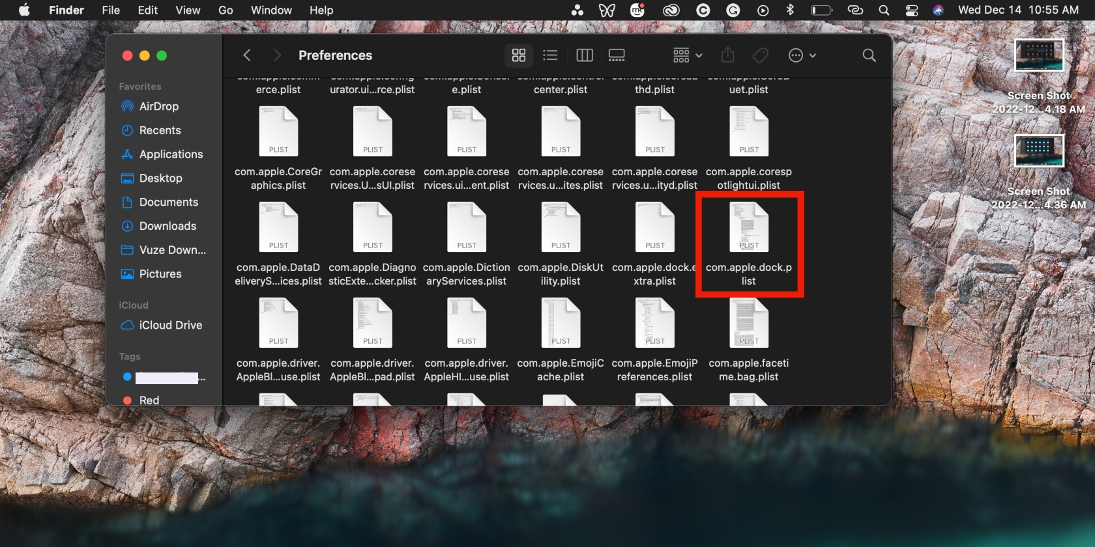
Task: Open the Group By dropdown in toolbar
Action: 688,55
